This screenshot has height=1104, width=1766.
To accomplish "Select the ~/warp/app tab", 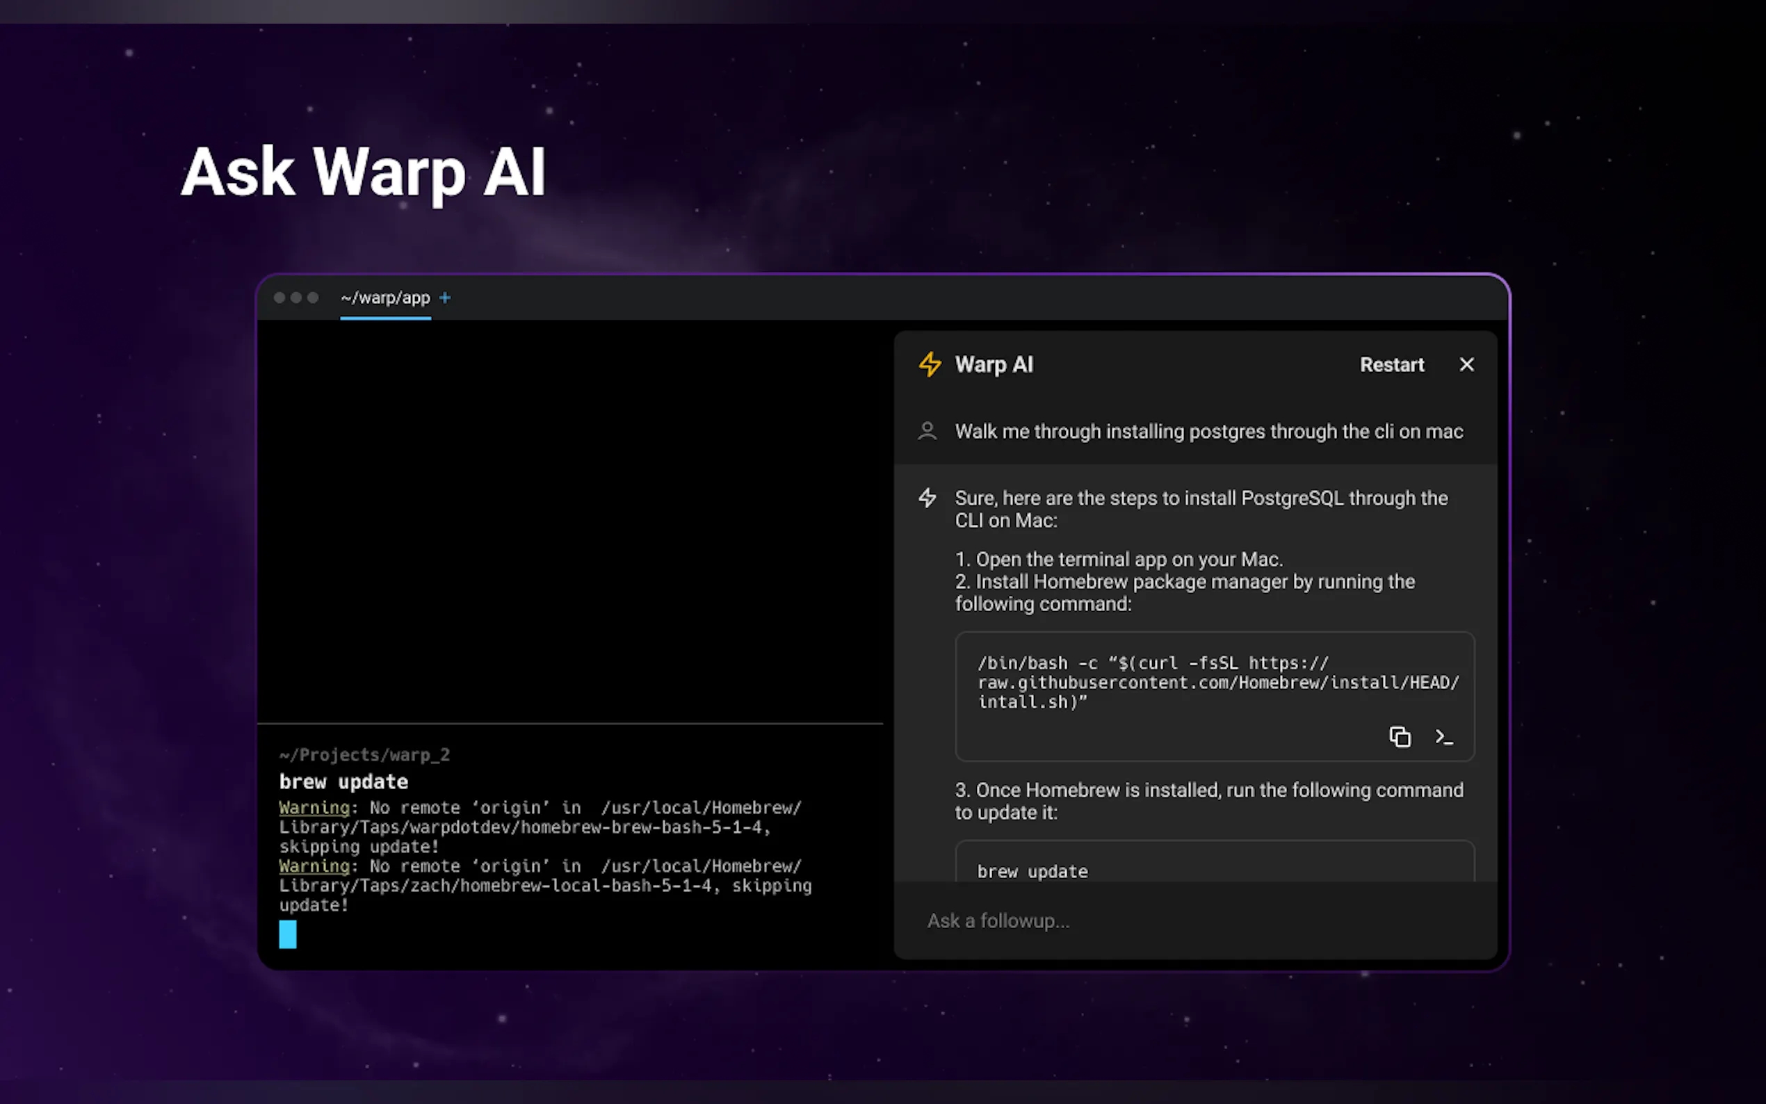I will [384, 298].
